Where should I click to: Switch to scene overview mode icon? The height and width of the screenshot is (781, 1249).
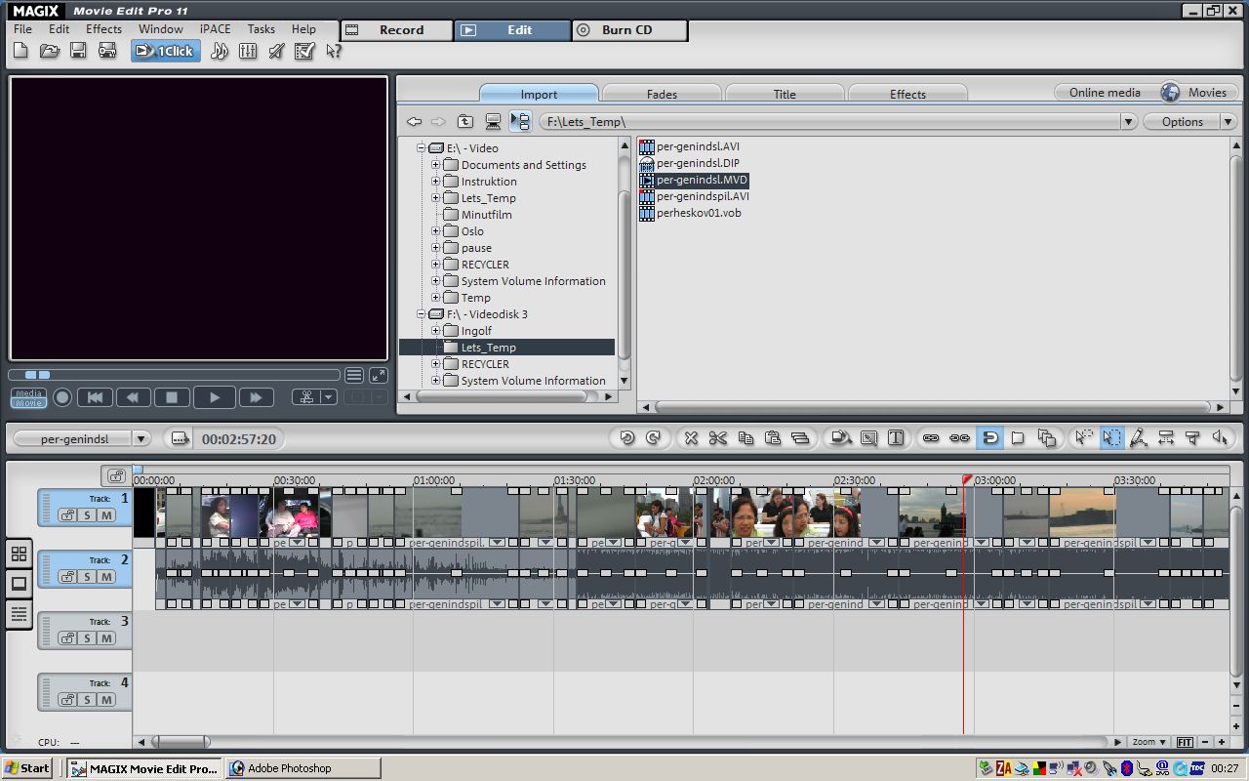19,554
